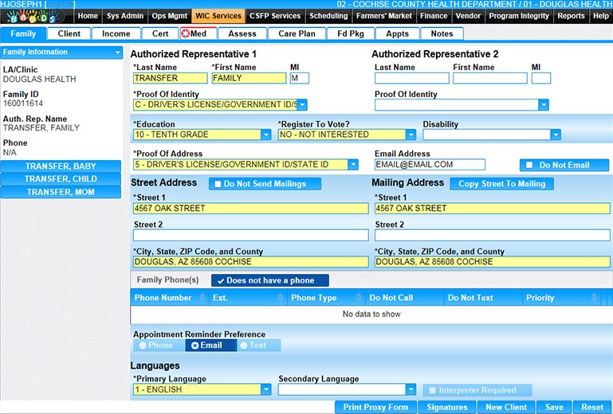Click the sort icon on Priority column
613x414 pixels.
pos(592,298)
